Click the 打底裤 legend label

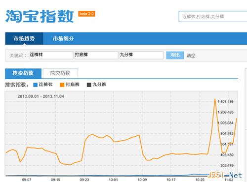click(x=73, y=85)
